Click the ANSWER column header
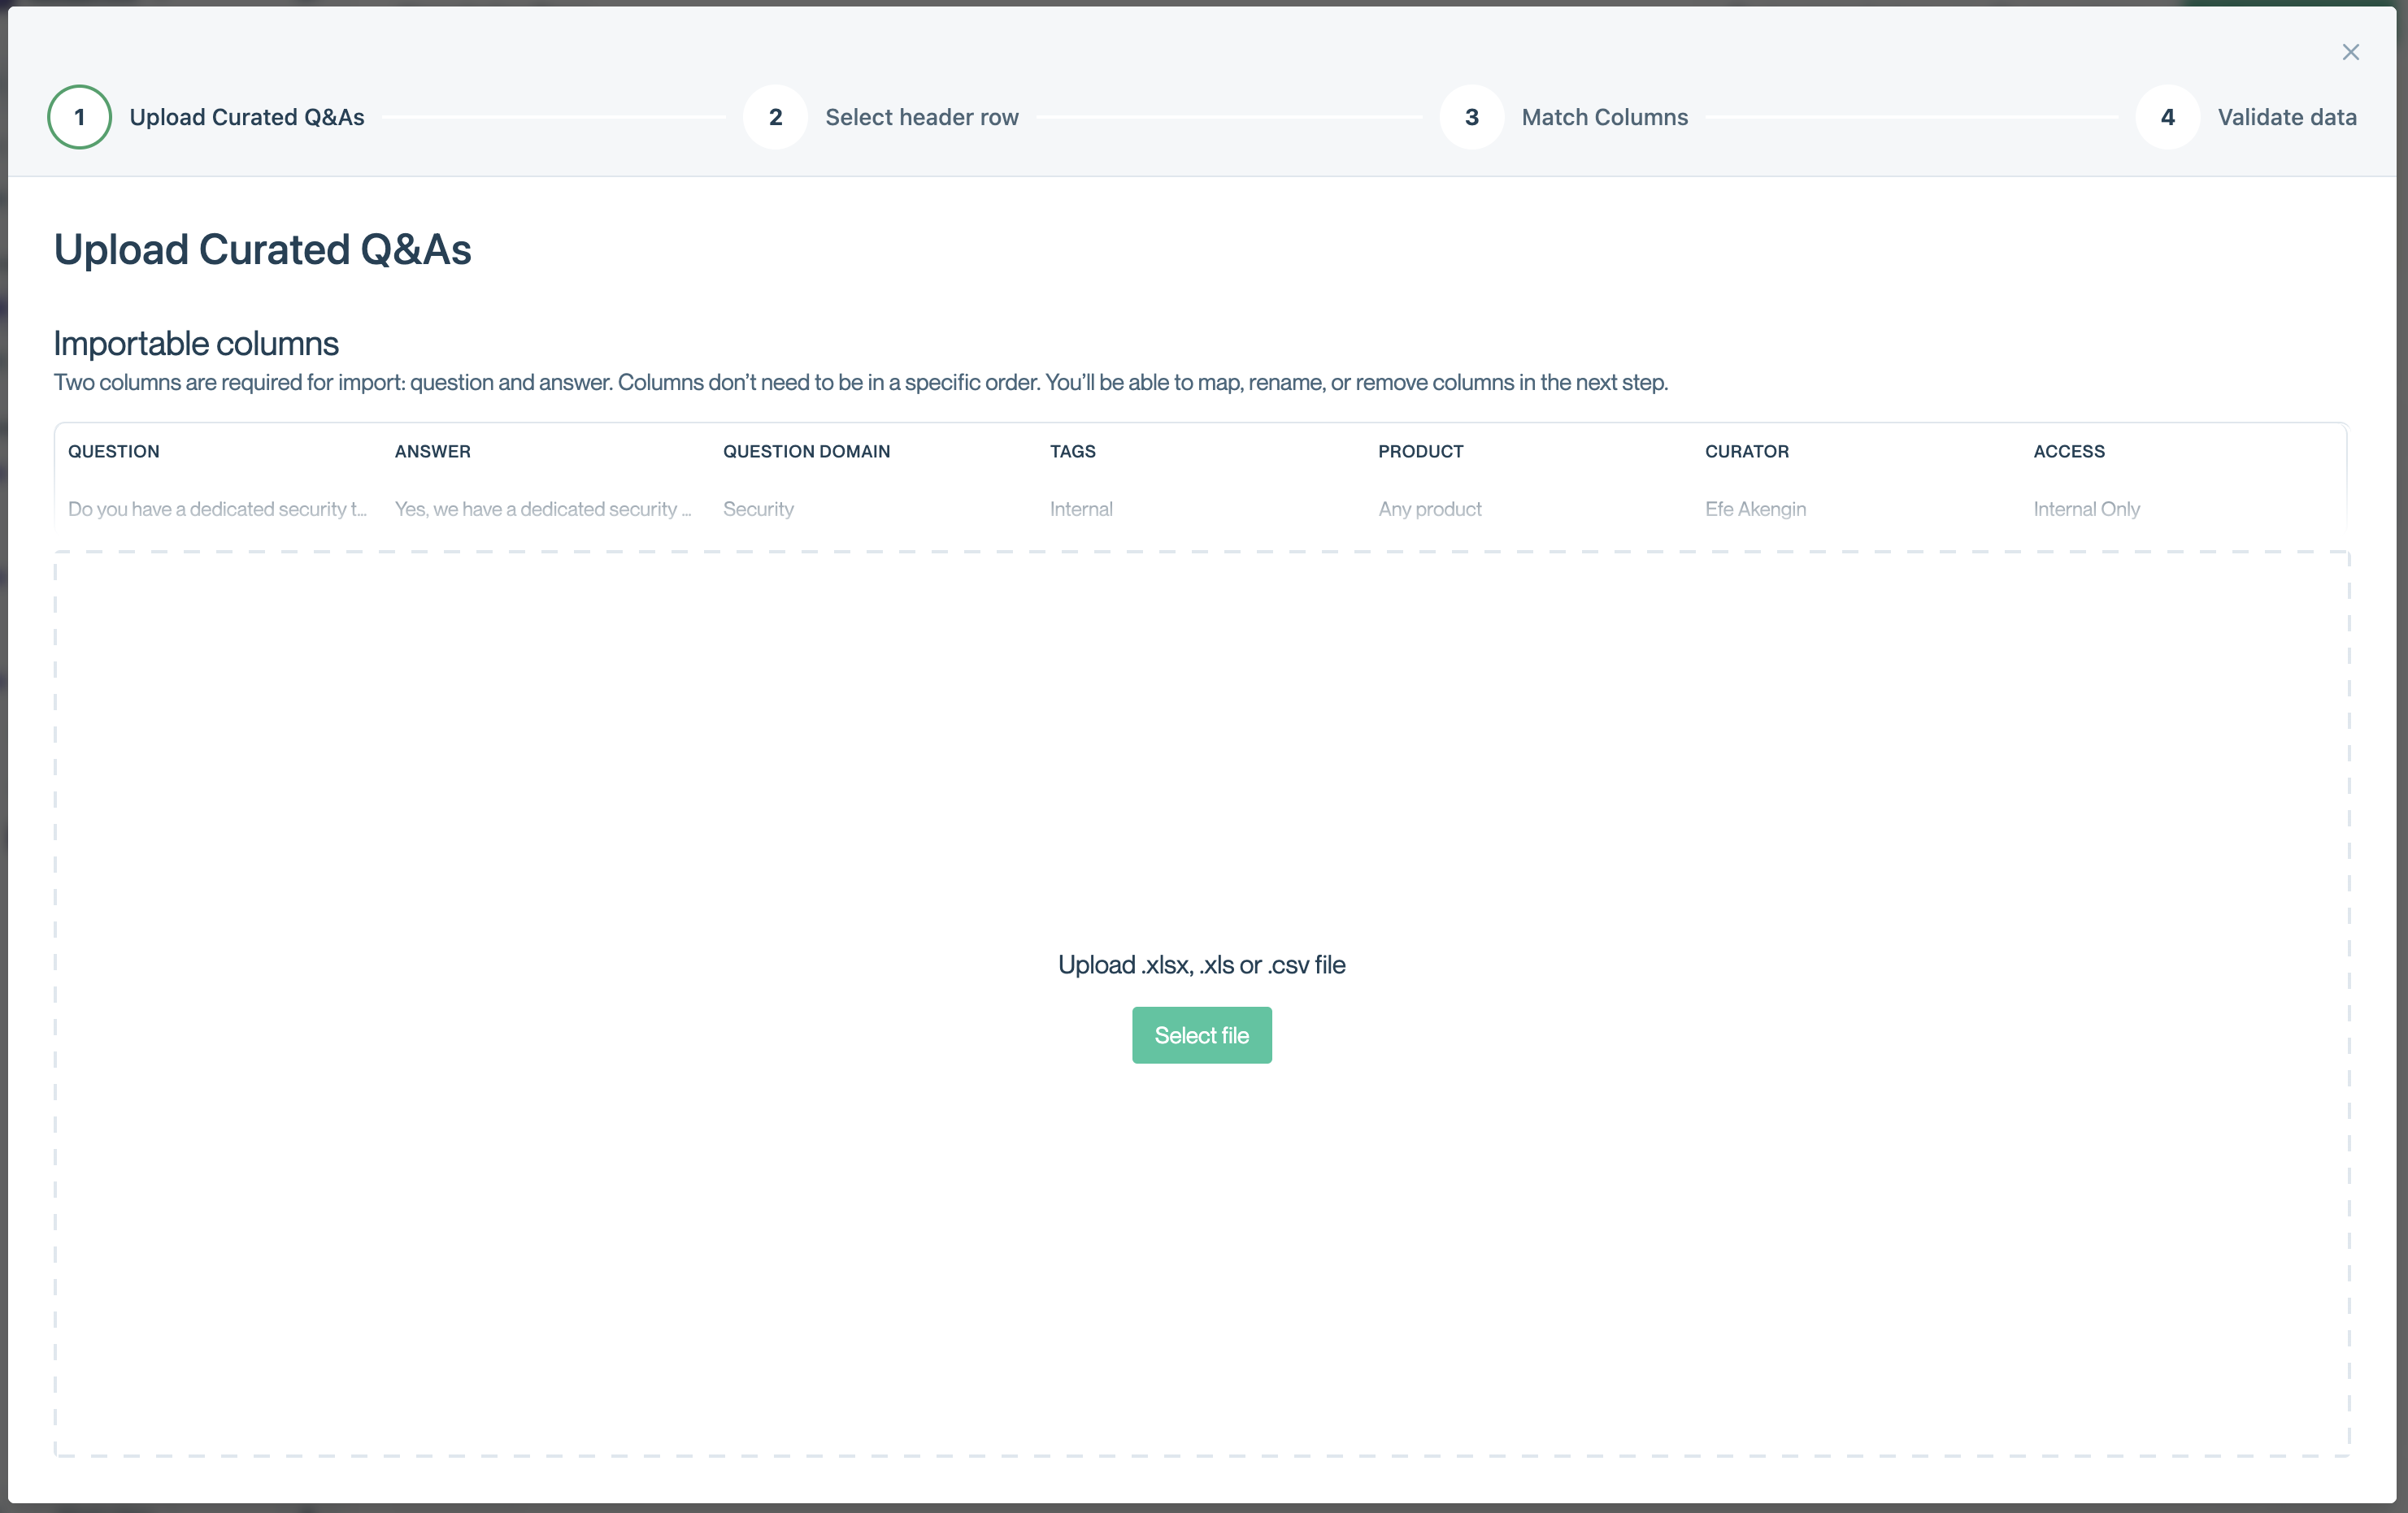This screenshot has height=1513, width=2408. [x=432, y=451]
